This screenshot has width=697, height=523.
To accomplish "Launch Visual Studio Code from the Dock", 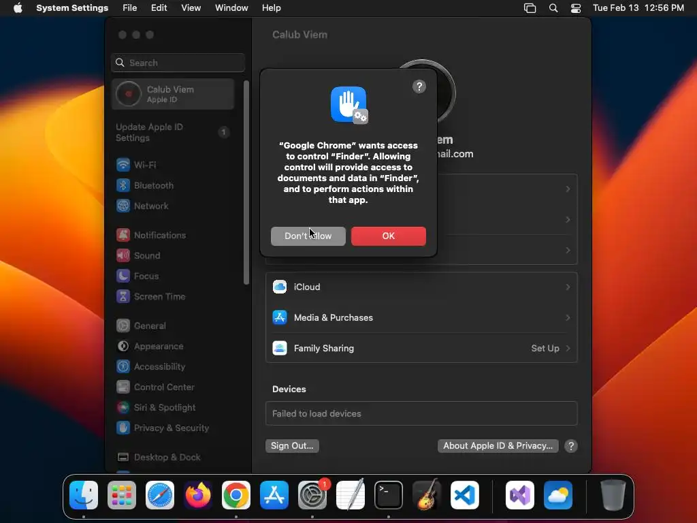I will click(465, 495).
